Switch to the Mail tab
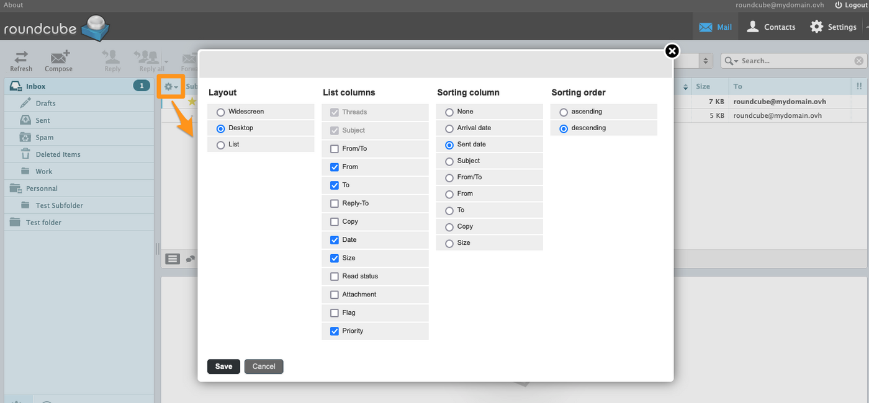The height and width of the screenshot is (403, 869). 715,27
